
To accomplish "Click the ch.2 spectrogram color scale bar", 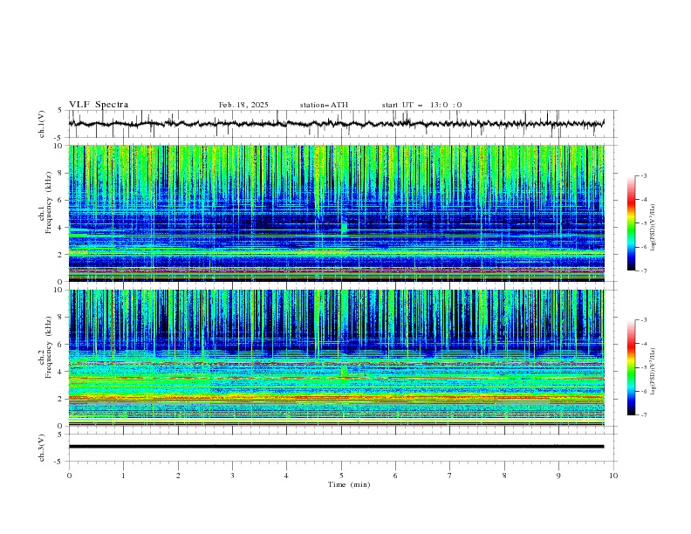I will pos(631,367).
